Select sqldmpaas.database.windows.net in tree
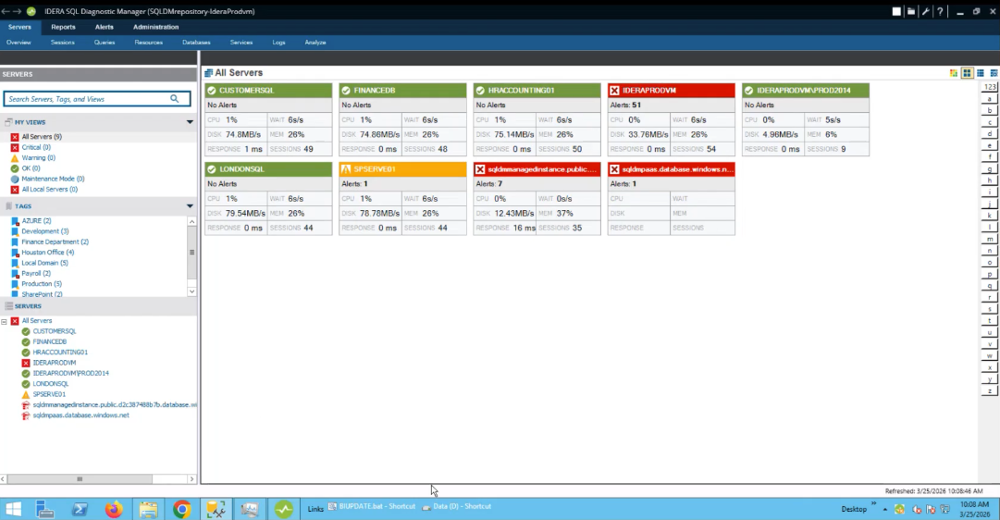 click(81, 415)
